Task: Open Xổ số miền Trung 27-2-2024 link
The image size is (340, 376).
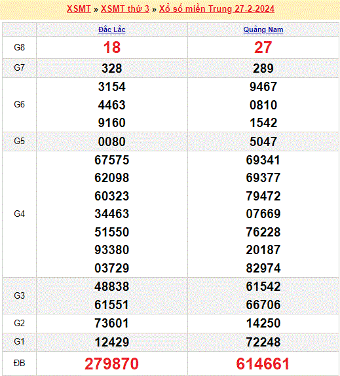Action: 217,9
